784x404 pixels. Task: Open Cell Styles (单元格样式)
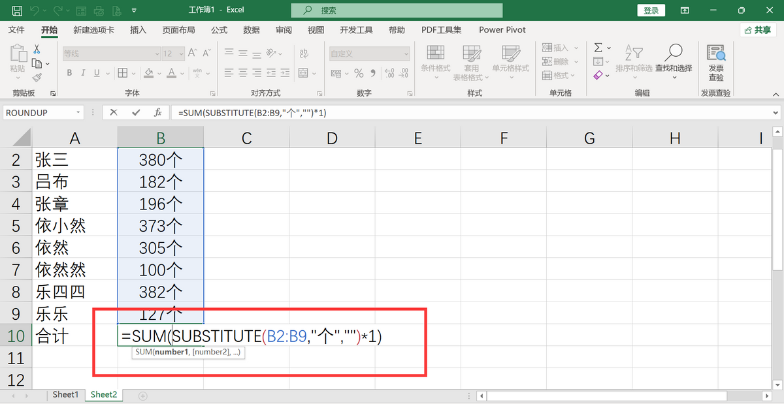510,63
